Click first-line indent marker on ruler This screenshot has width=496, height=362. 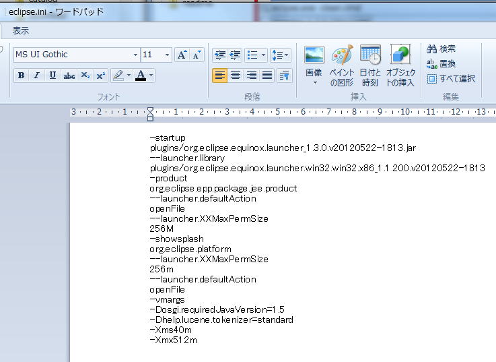coord(150,110)
